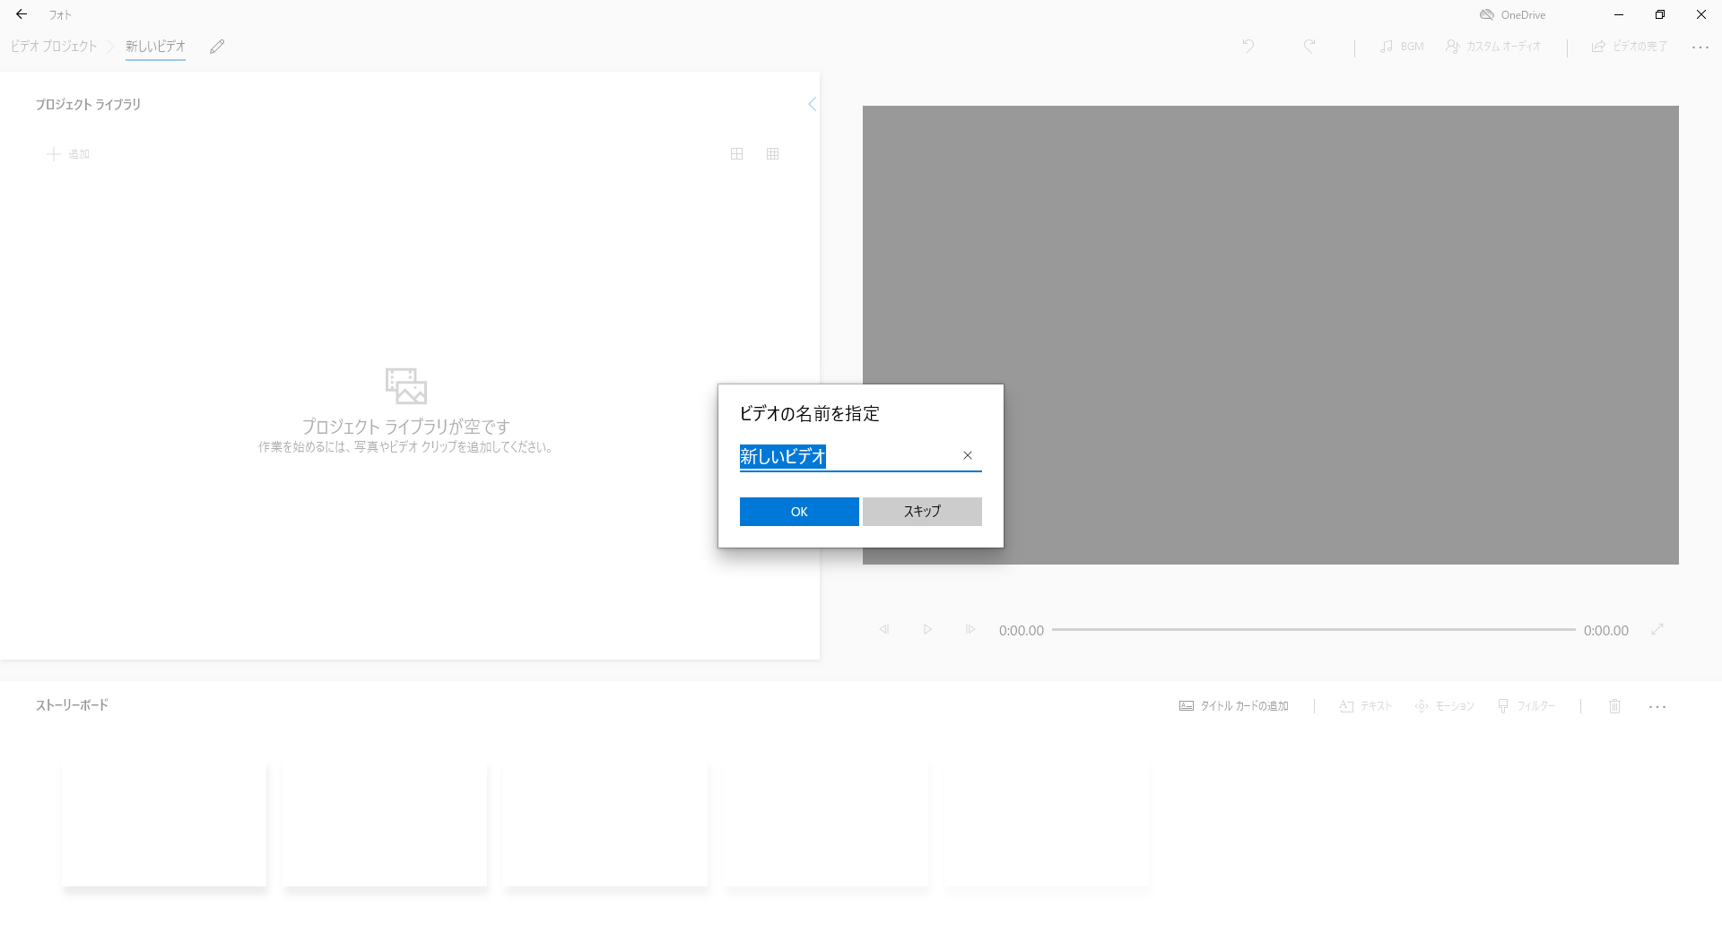The height and width of the screenshot is (932, 1722).
Task: Open the BGM music option
Action: [x=1402, y=46]
